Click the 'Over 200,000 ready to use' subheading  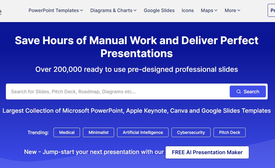tap(136, 69)
